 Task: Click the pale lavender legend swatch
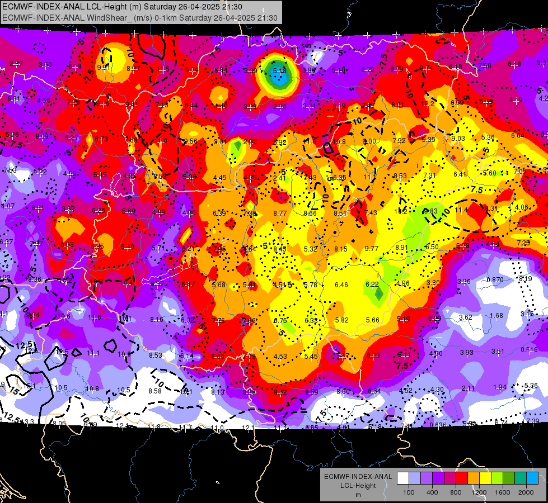point(415,478)
